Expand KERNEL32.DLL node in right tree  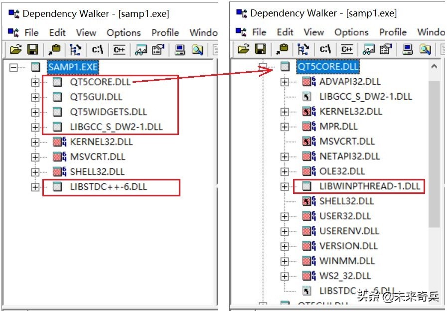284,112
